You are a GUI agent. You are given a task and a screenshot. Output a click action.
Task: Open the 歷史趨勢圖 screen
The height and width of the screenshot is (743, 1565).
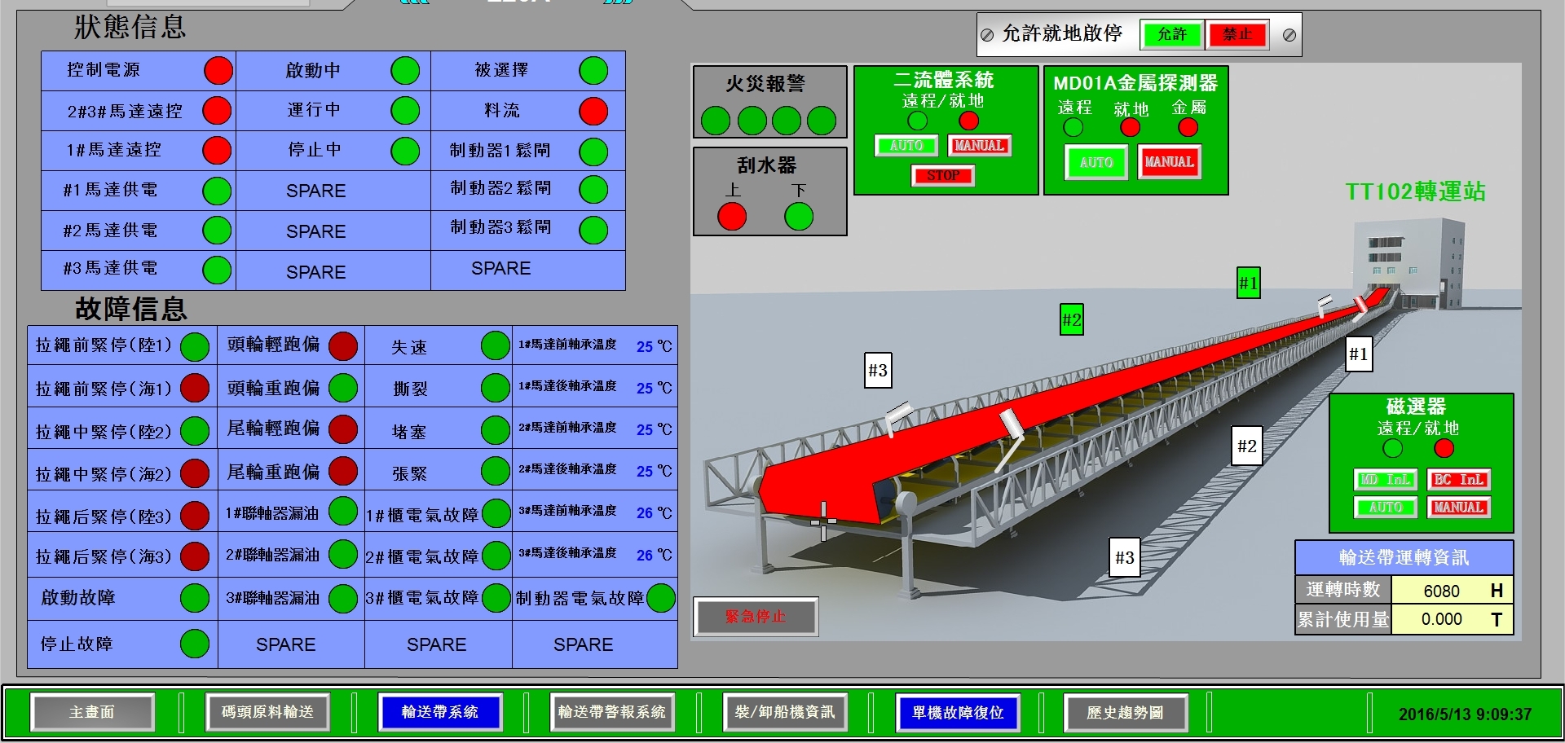[1125, 711]
